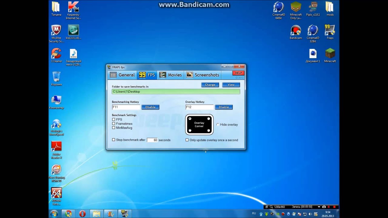The height and width of the screenshot is (218, 388).
Task: Select the Документ 1 desktop file
Action: 313,55
